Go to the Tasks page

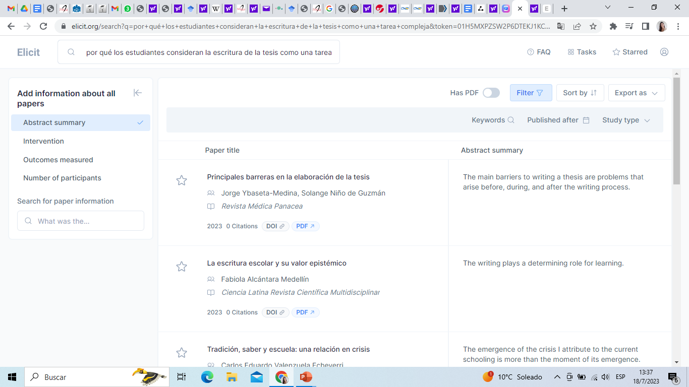point(582,52)
